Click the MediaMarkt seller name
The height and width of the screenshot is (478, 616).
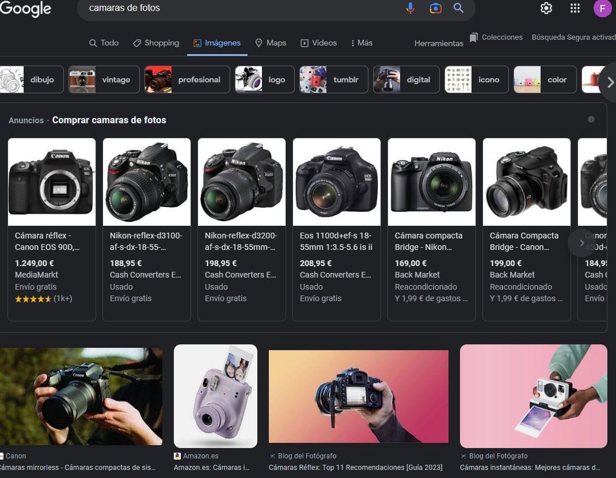[36, 275]
